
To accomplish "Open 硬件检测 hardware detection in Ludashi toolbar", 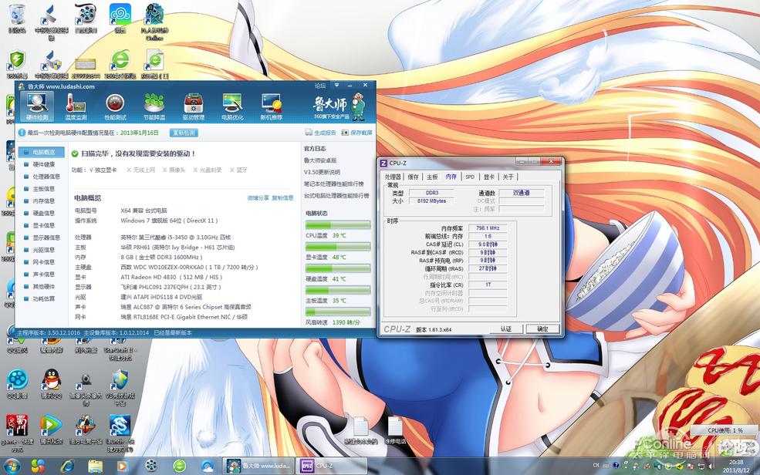I will pos(37,106).
